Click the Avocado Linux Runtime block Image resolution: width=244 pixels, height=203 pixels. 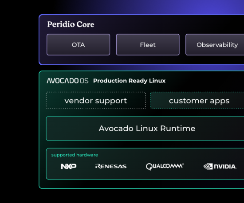coord(145,129)
